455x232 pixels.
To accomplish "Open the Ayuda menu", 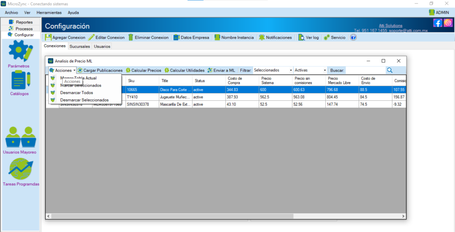I will [x=73, y=12].
